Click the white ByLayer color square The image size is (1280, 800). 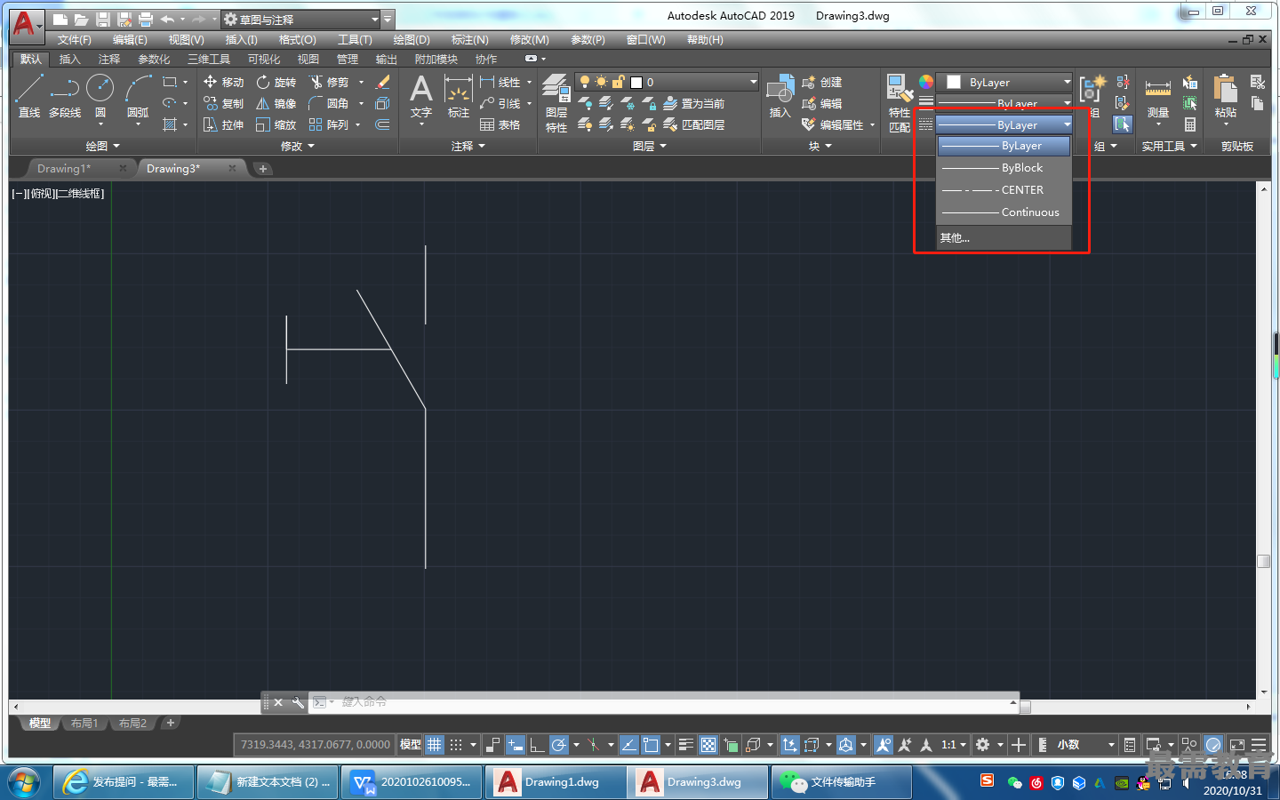tap(954, 82)
